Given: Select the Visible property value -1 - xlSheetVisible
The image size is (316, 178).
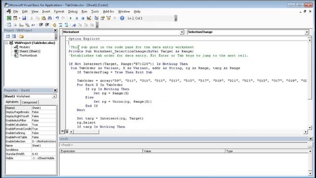Looking at the screenshot, I should tap(43, 158).
